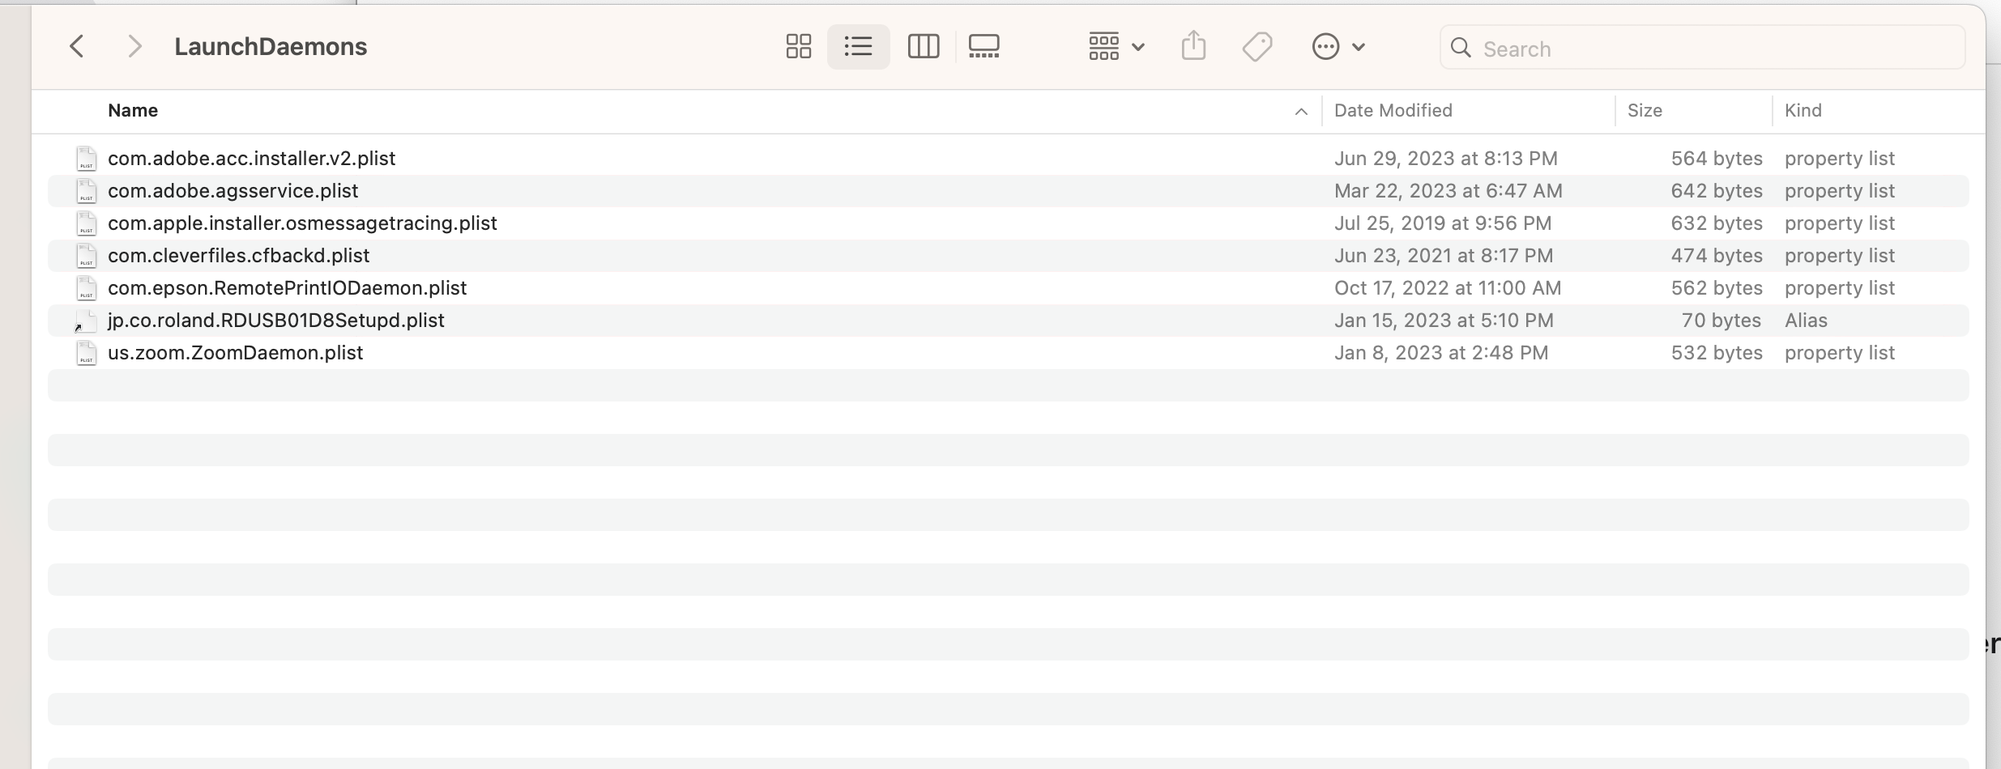The image size is (2001, 769).
Task: Select us.zoom.ZoomDaemon.plist file
Action: coord(235,353)
